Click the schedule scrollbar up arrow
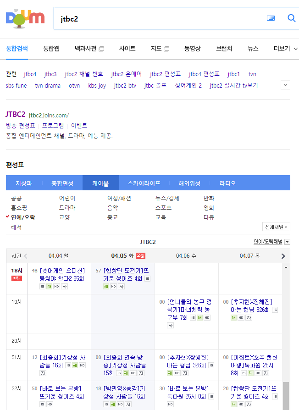This screenshot has height=410, width=299. 286,267
